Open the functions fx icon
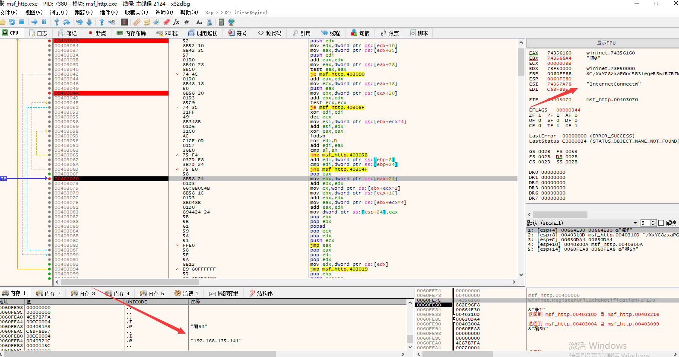679x357 pixels. [x=176, y=22]
